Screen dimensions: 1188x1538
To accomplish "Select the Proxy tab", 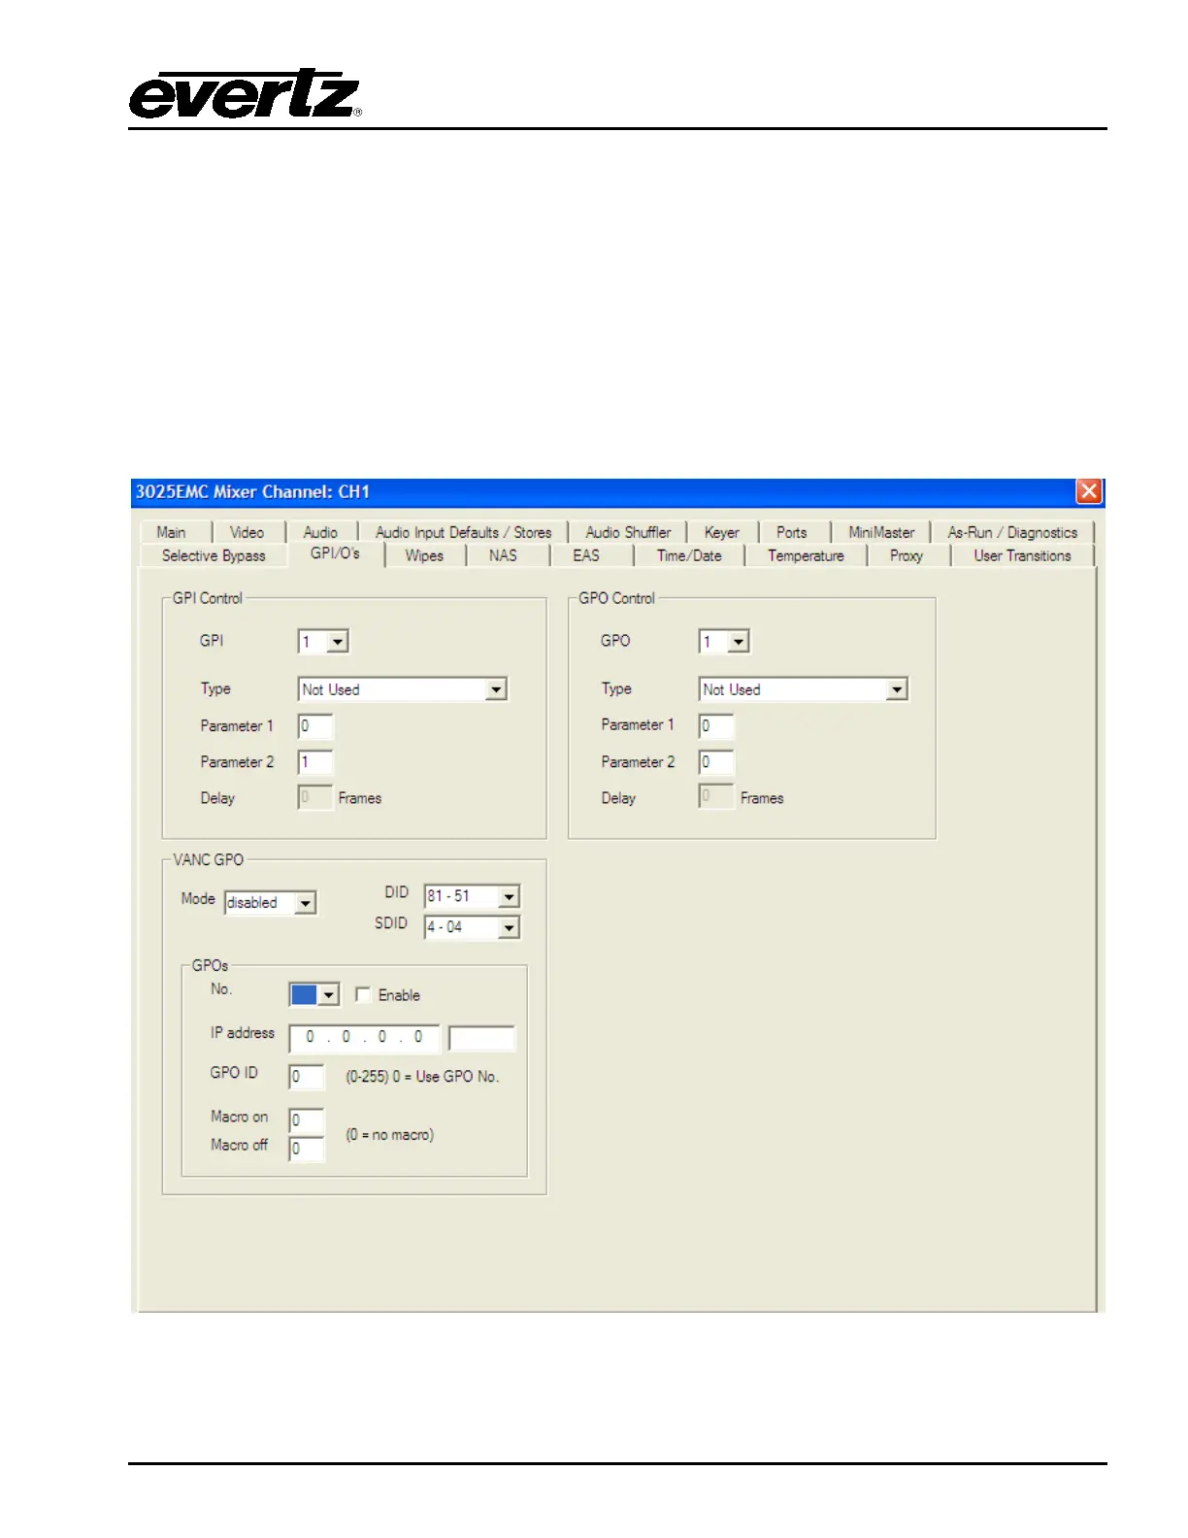I will (907, 555).
